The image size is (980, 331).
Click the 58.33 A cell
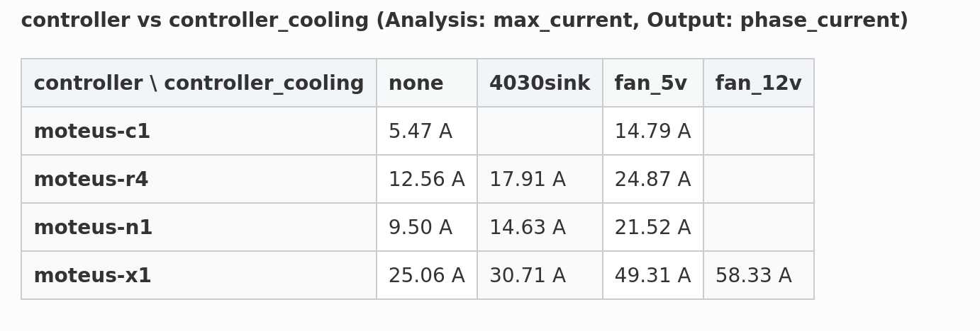753,276
